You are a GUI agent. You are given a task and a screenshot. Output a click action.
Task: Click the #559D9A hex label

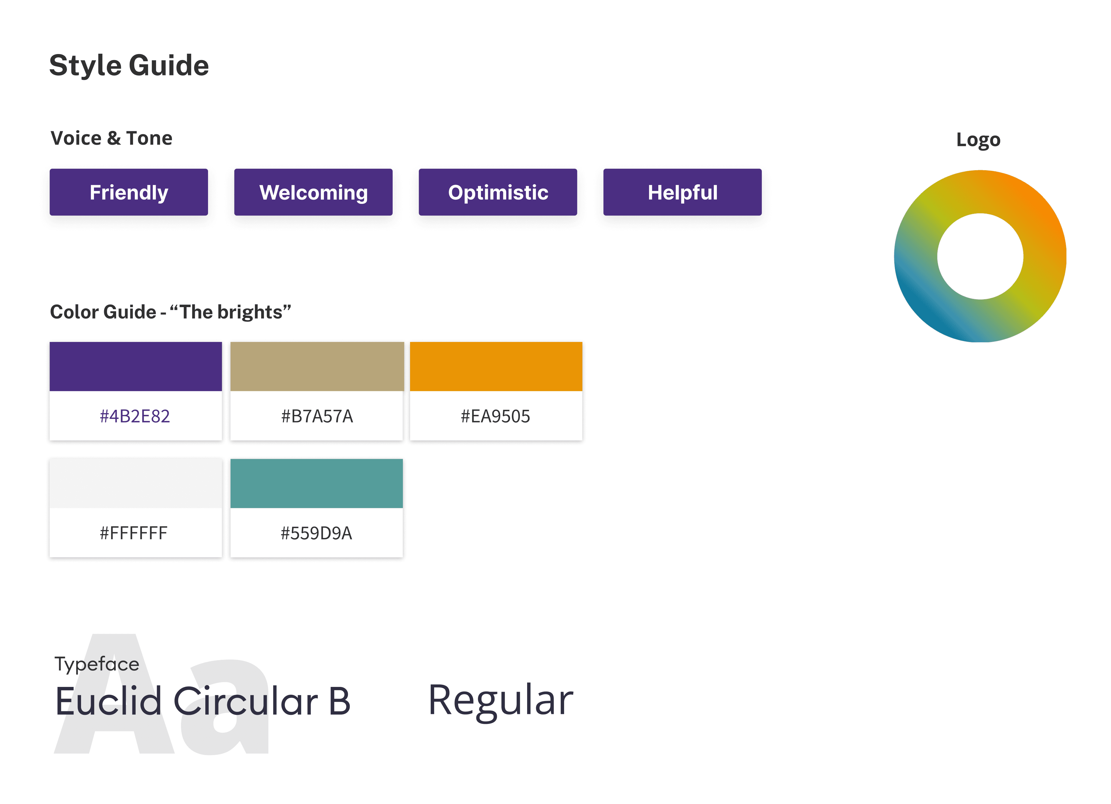[316, 533]
